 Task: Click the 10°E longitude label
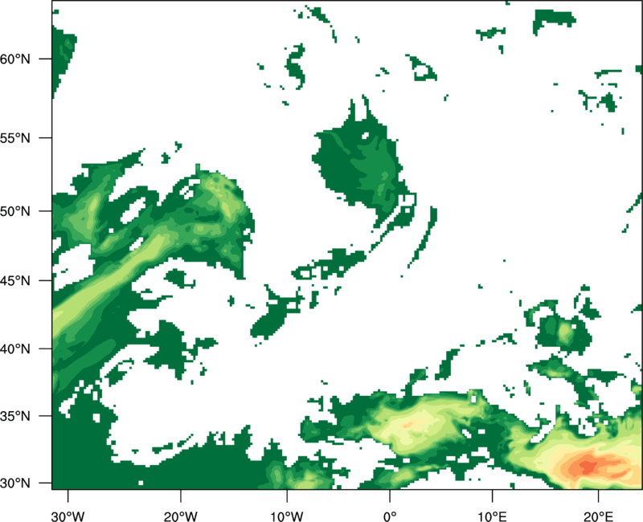click(492, 516)
